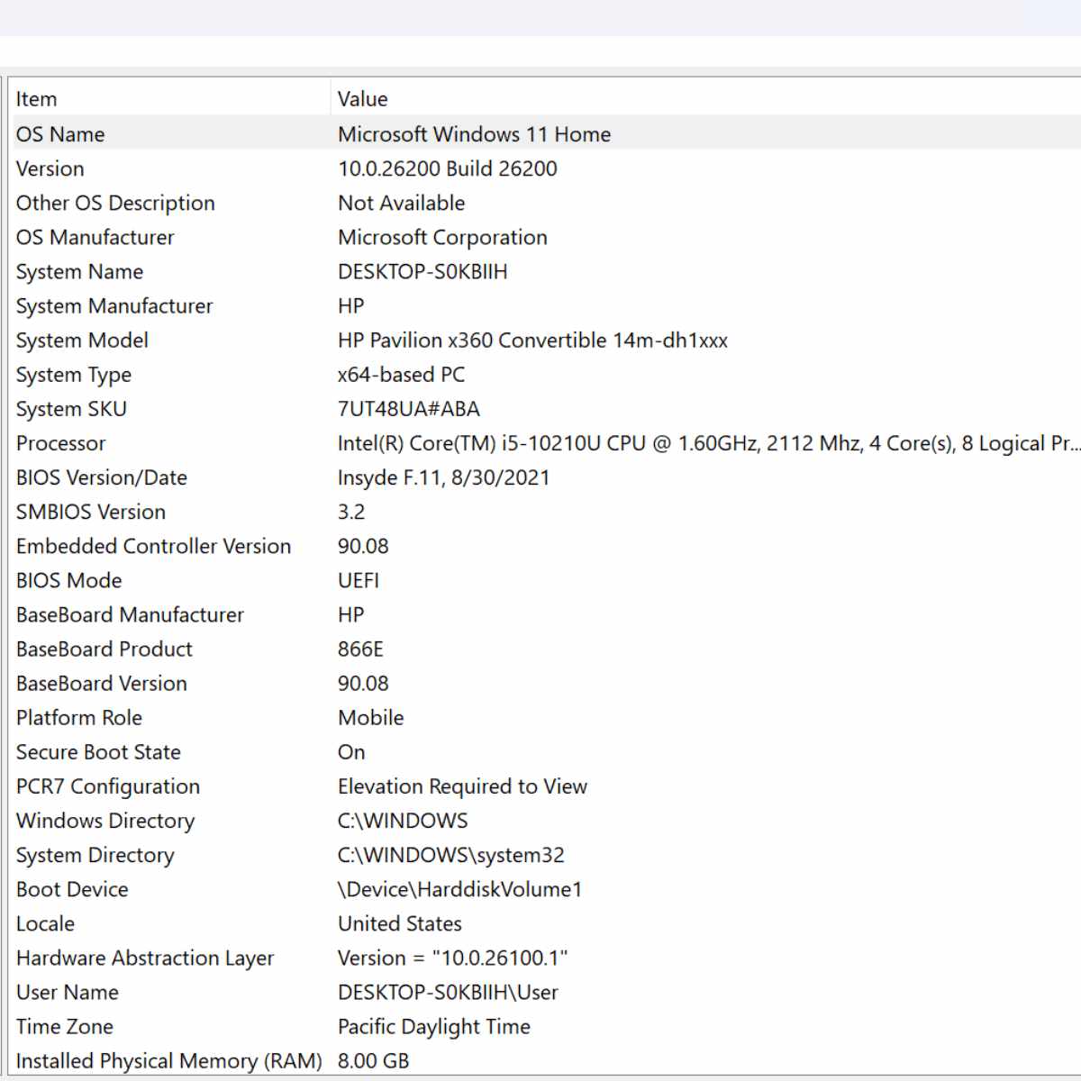Image resolution: width=1081 pixels, height=1081 pixels.
Task: Select the SMBIOS Version row label
Action: tap(91, 512)
